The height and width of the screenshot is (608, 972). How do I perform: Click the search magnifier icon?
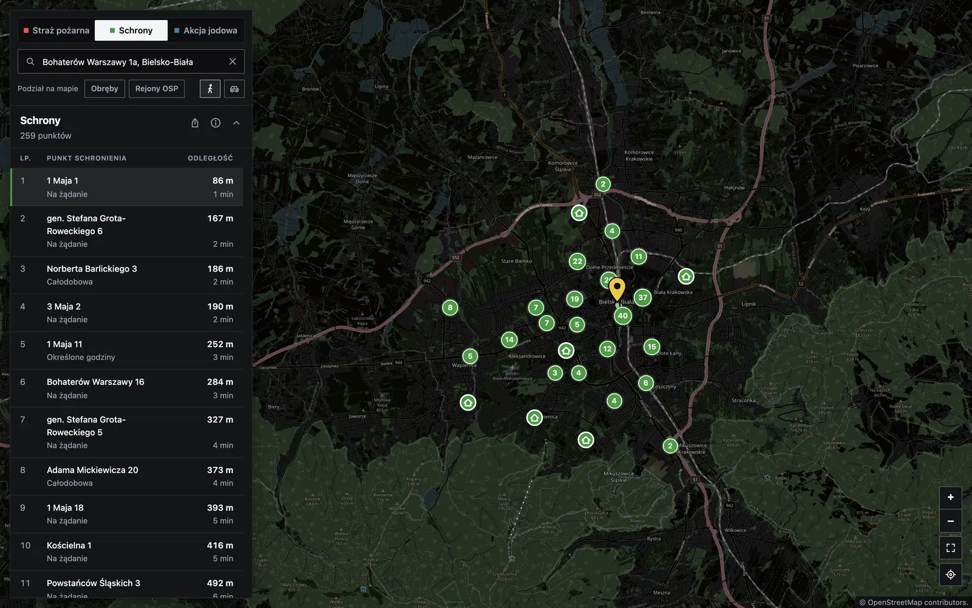[x=30, y=61]
